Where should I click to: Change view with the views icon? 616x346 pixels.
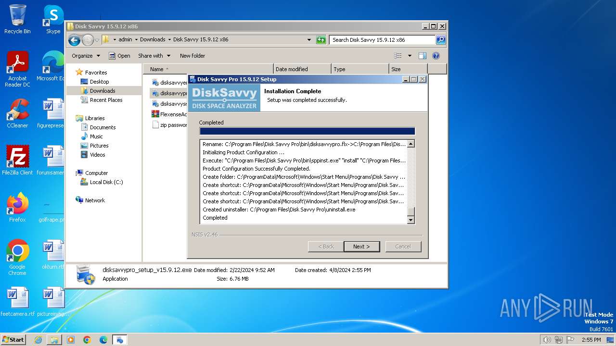(x=398, y=56)
